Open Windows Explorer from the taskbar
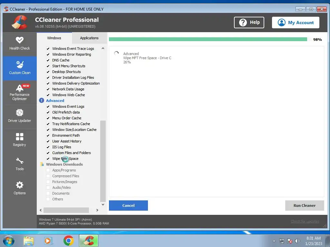Screen dimensions: 330x247 click(29, 241)
